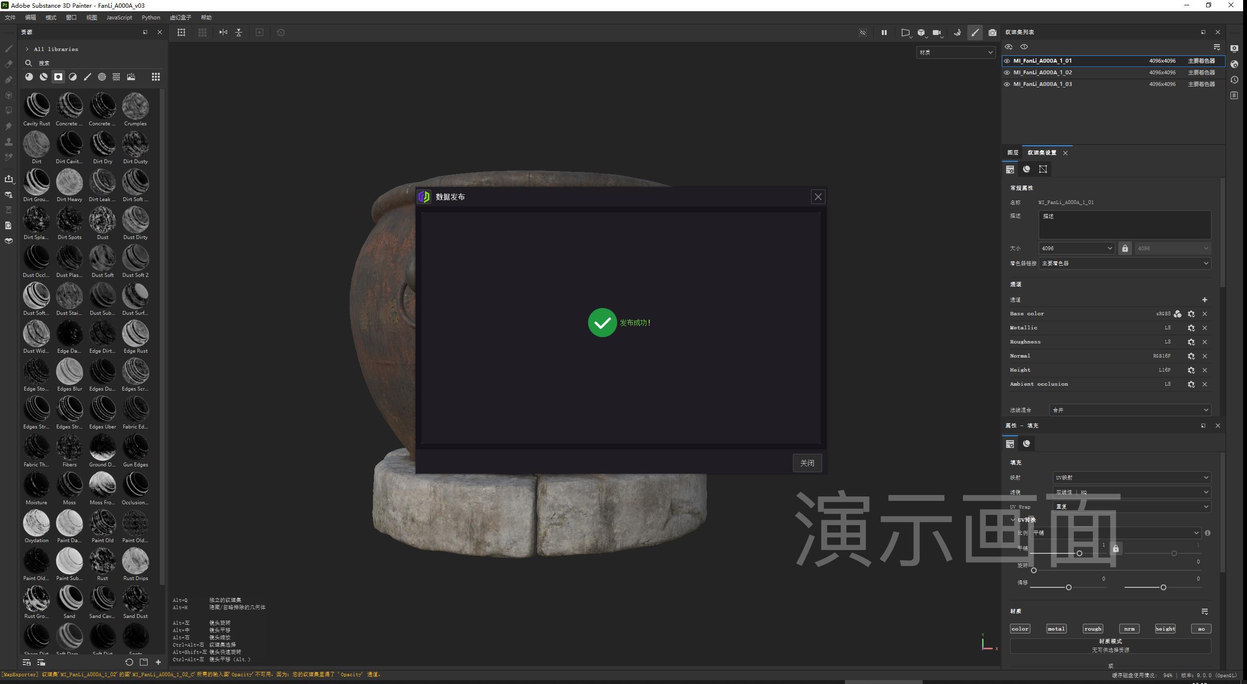Open the 合并 normal mixing dropdown

pos(1130,410)
